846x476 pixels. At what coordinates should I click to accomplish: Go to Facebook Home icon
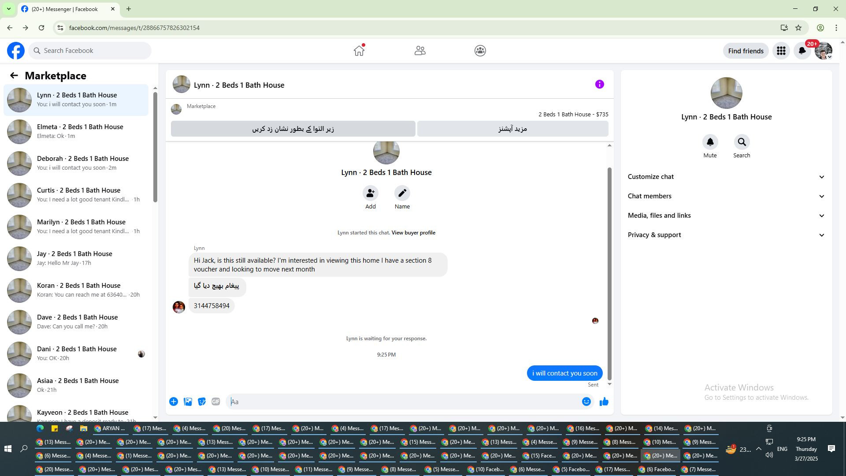359,51
